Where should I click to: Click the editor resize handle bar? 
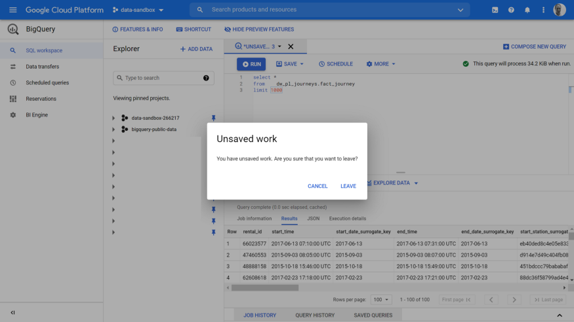coord(400,172)
